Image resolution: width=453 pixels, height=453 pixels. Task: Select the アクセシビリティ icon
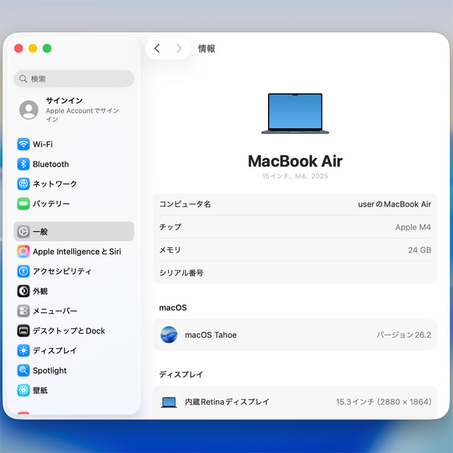click(x=24, y=272)
